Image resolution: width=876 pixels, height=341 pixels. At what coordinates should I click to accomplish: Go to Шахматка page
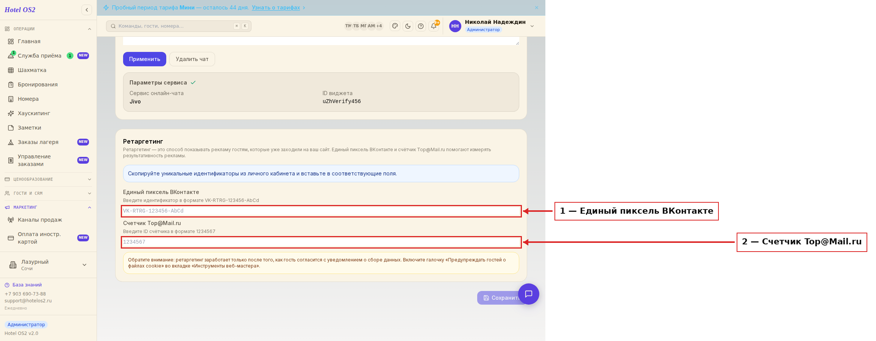pos(48,70)
